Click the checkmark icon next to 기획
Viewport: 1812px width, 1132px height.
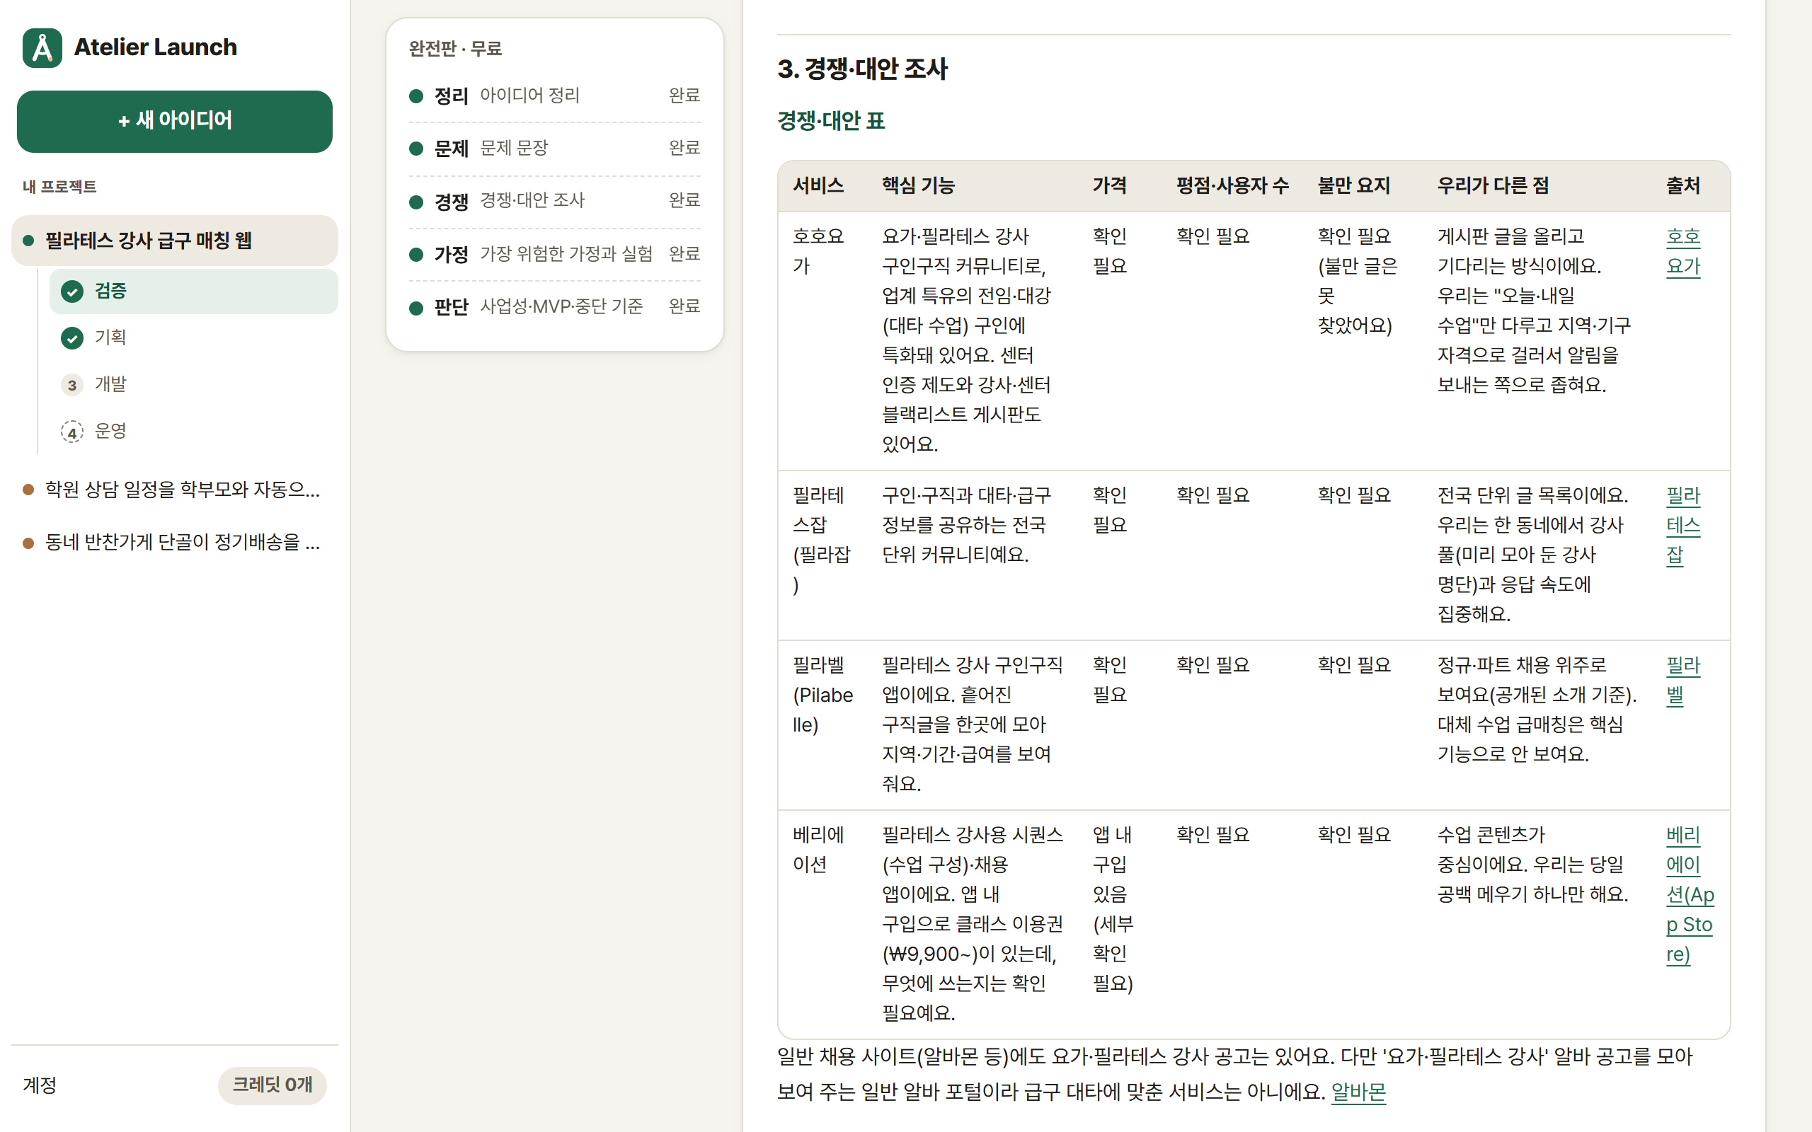72,338
